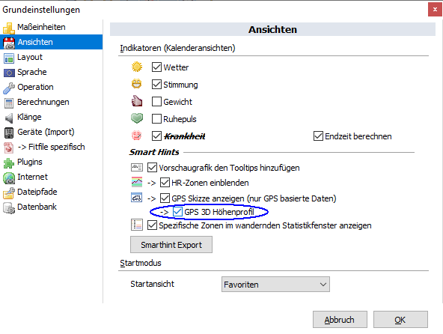Click the Datenbank icon in sidebar
The height and width of the screenshot is (334, 443).
coord(9,207)
